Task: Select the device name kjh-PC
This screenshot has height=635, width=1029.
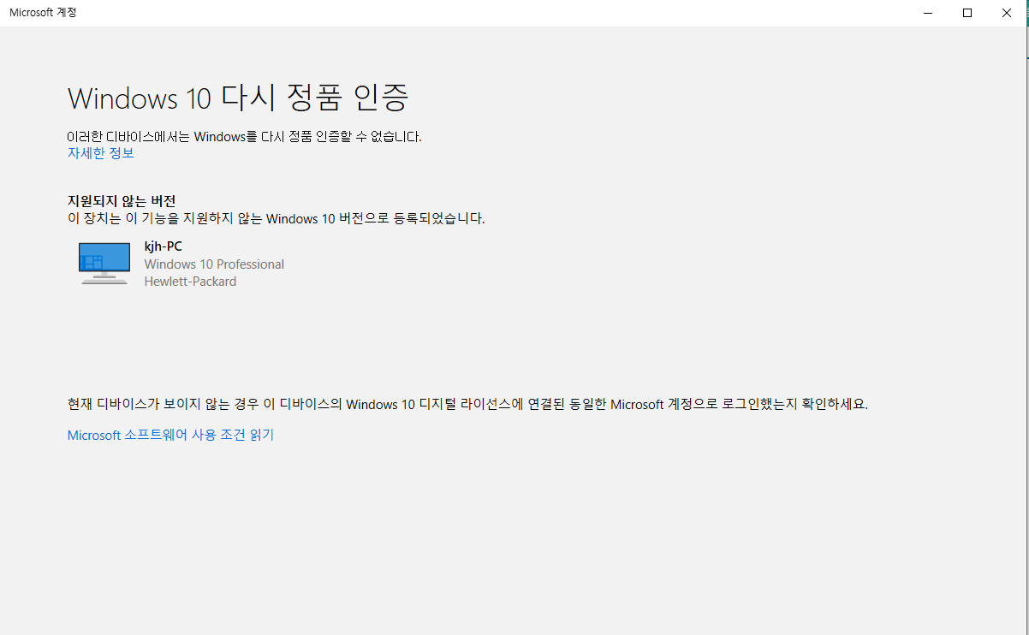Action: coord(163,246)
